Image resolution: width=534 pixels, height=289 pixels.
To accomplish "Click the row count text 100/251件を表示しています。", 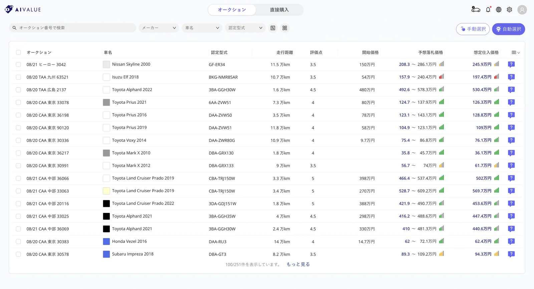I will [253, 265].
